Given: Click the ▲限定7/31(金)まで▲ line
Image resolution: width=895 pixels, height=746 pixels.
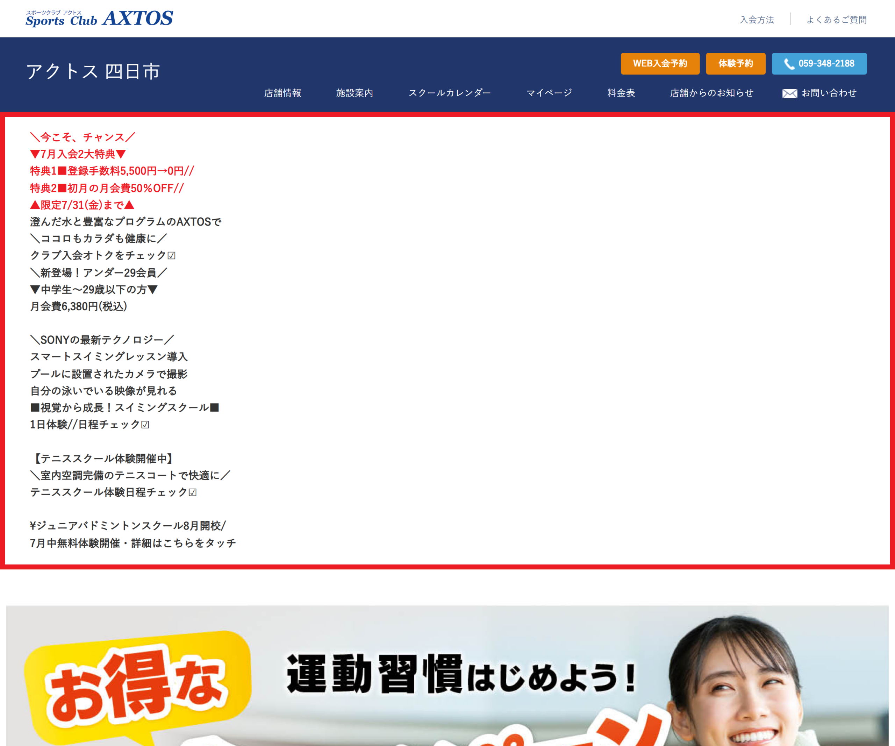Looking at the screenshot, I should pos(82,205).
